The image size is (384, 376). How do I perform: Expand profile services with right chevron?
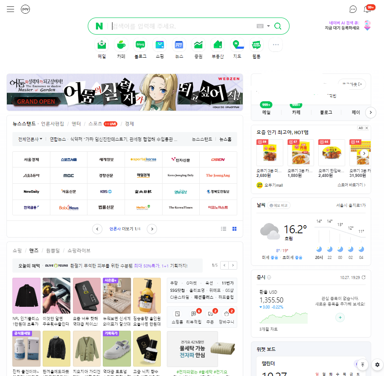click(370, 112)
